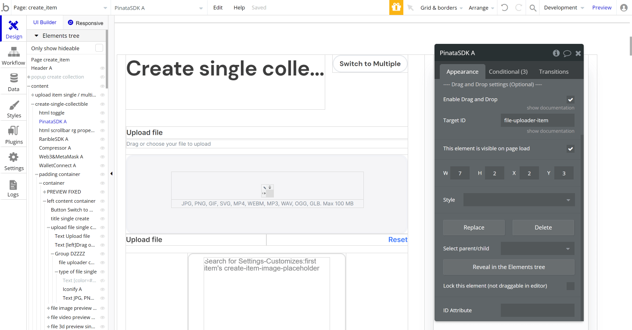The width and height of the screenshot is (632, 330).
Task: Open the Select parent/child dropdown
Action: (x=537, y=248)
